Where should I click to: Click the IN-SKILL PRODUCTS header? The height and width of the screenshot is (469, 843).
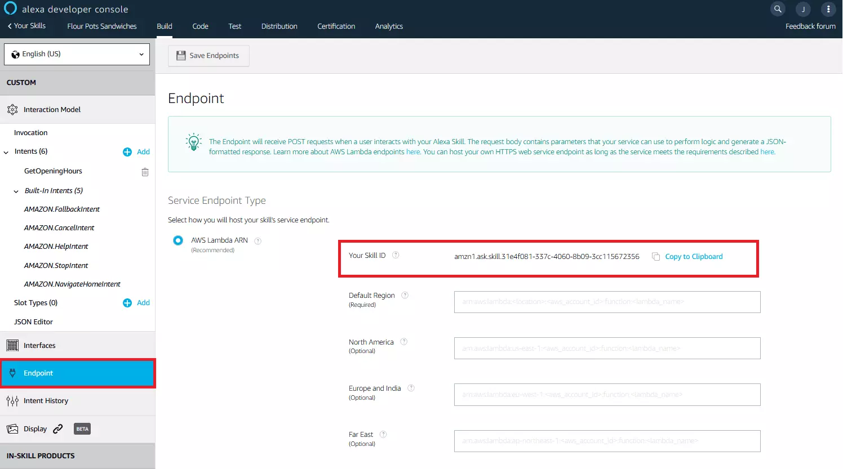pyautogui.click(x=77, y=456)
